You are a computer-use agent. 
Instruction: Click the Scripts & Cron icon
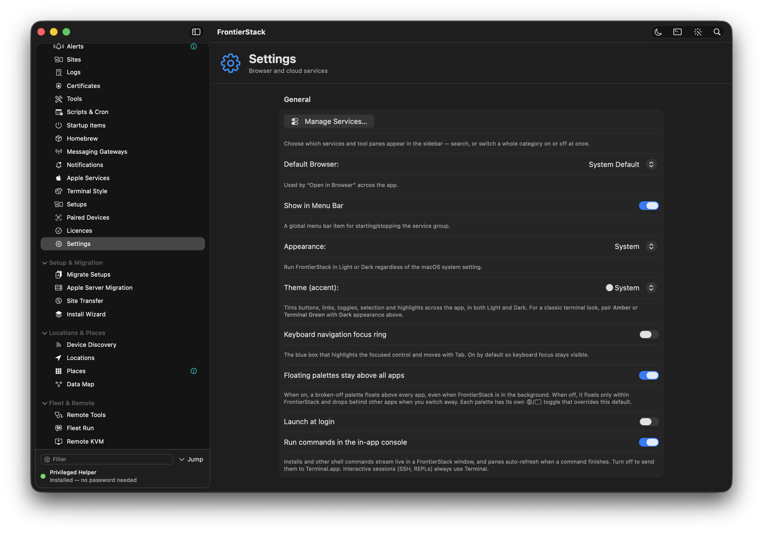point(58,112)
